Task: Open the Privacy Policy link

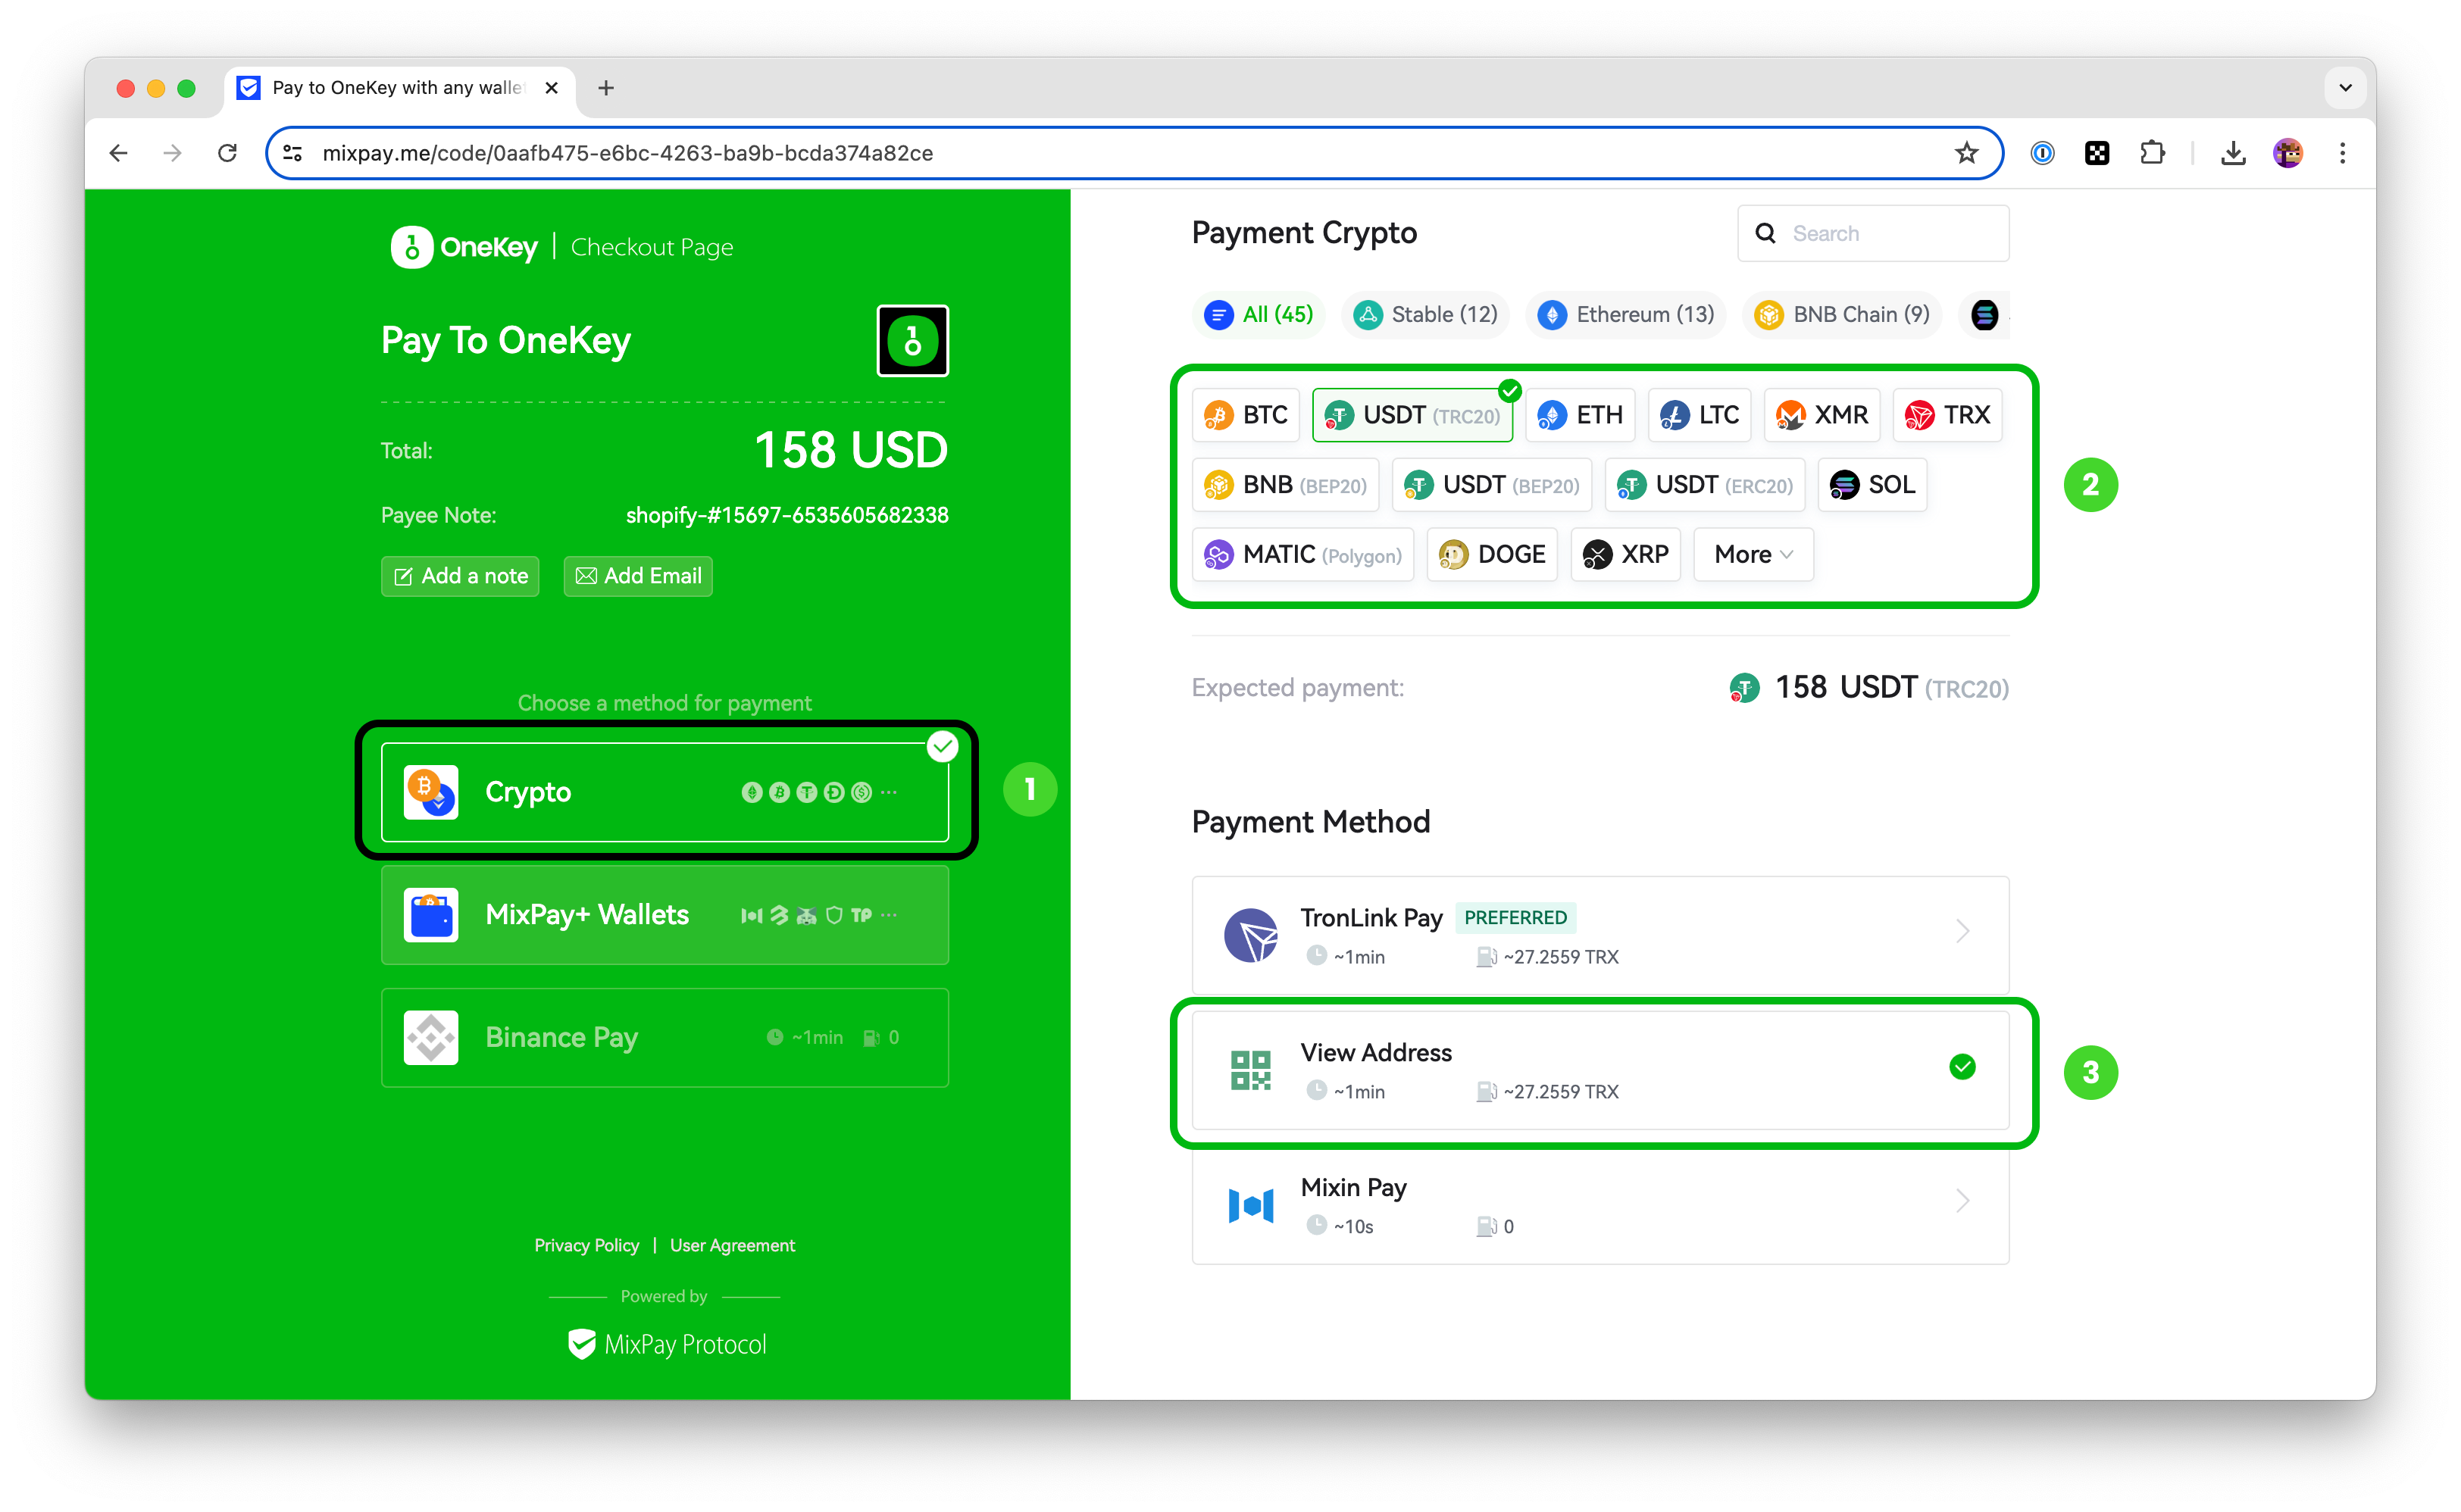Action: [586, 1246]
